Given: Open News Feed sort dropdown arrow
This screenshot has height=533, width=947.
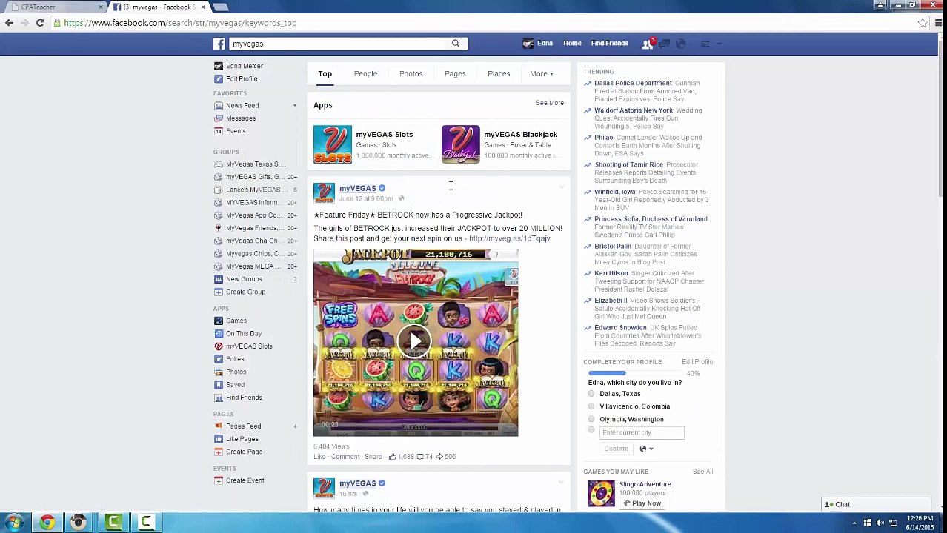Looking at the screenshot, I should click(294, 106).
